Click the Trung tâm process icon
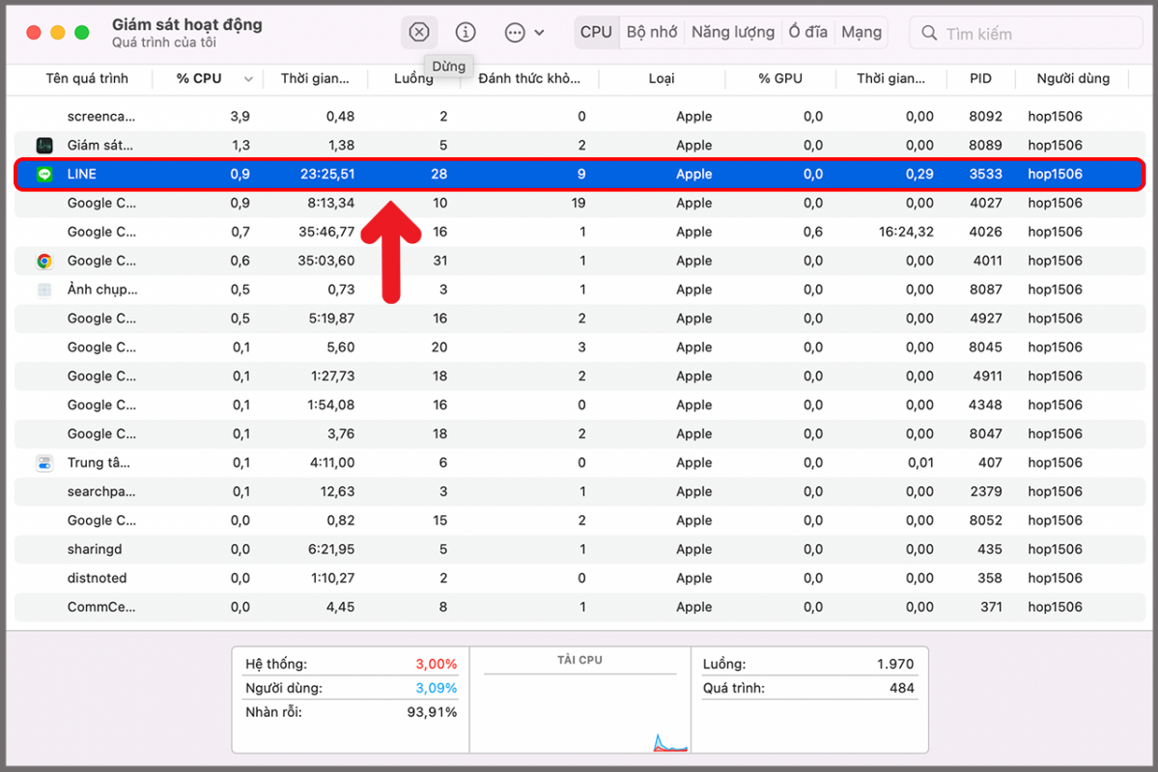1158x772 pixels. point(43,463)
